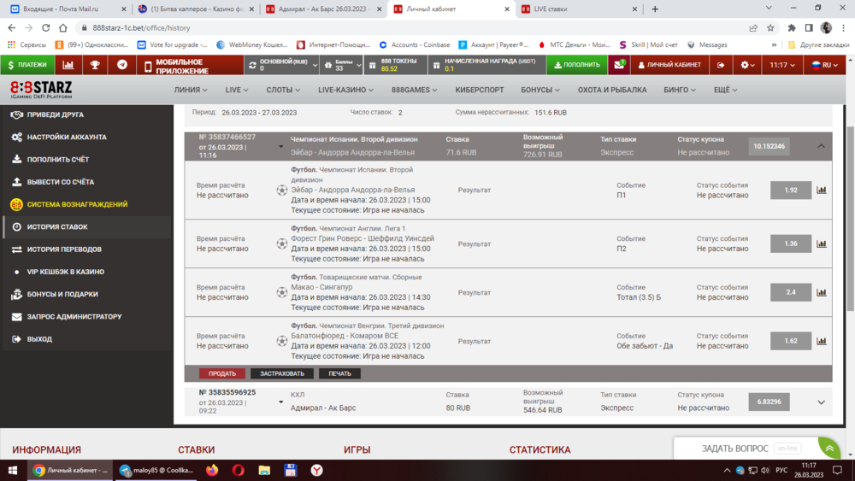The width and height of the screenshot is (855, 481).
Task: Open statistics for Балатонфюред - Комаром match
Action: pos(821,341)
